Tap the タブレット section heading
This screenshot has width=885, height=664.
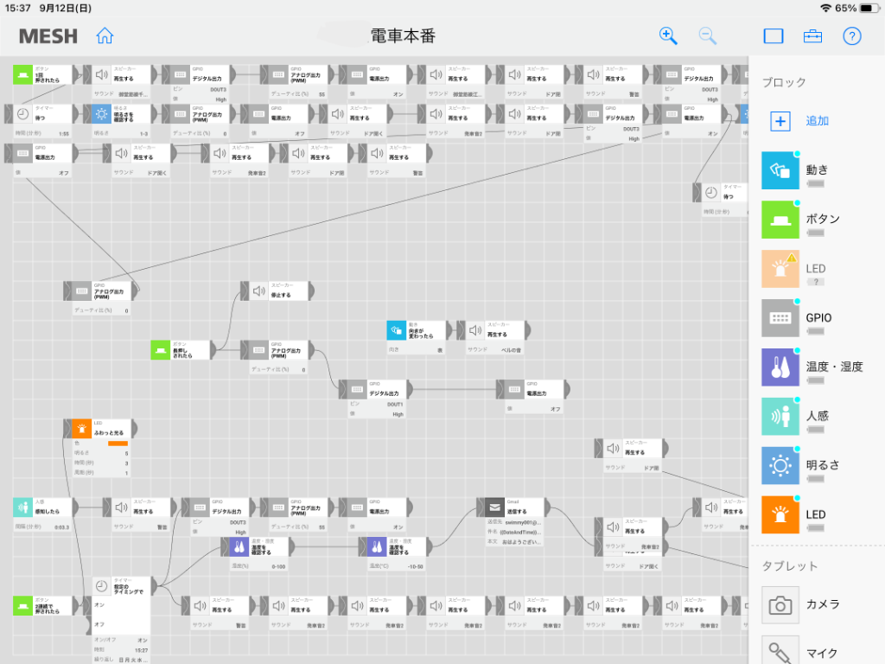[790, 566]
